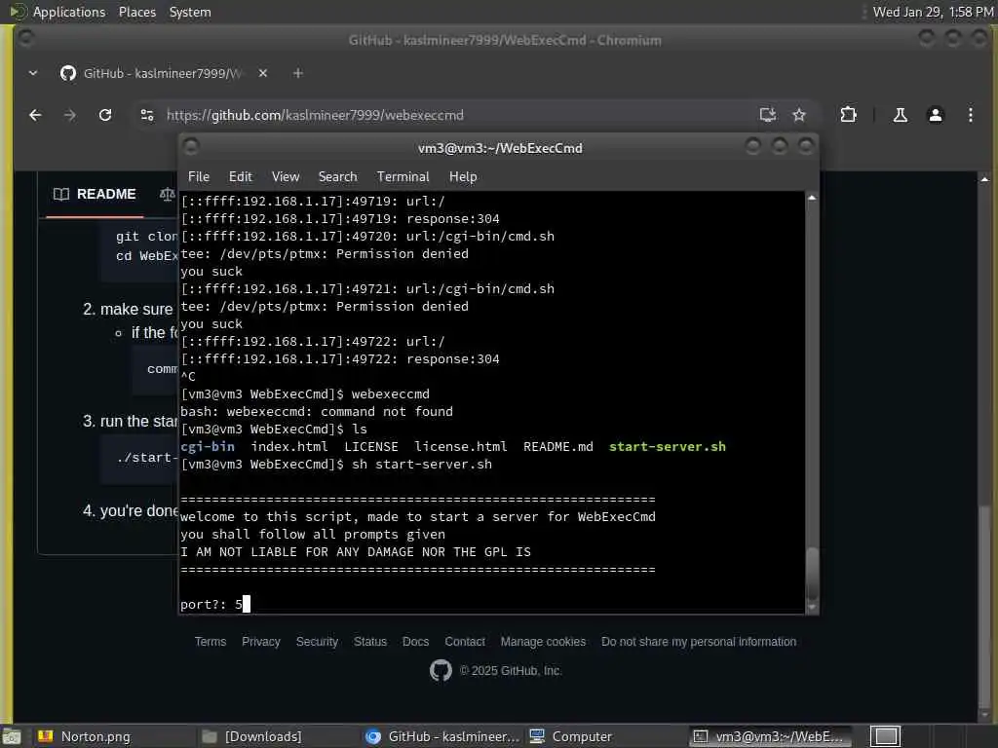998x748 pixels.
Task: Select the README tab on GitHub
Action: (x=95, y=194)
